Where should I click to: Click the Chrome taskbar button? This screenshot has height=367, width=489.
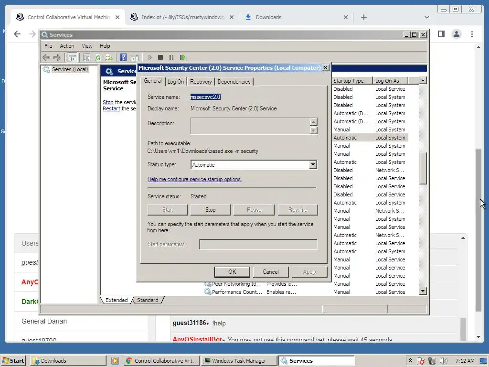click(162, 361)
